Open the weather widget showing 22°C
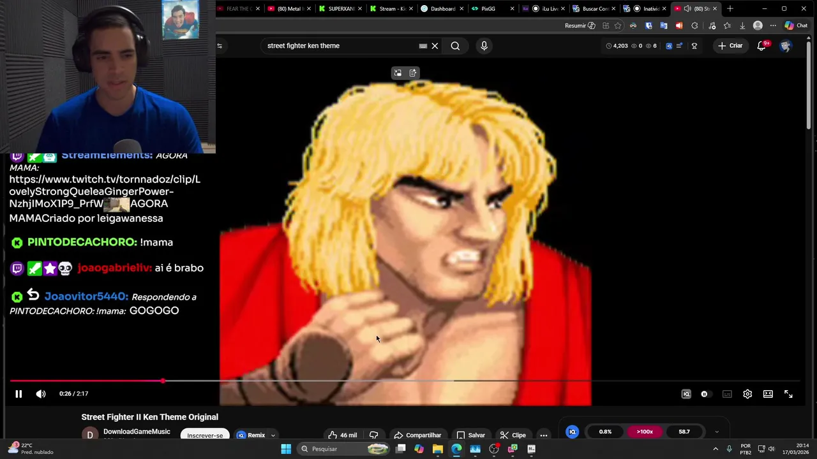This screenshot has width=817, height=459. click(x=32, y=449)
